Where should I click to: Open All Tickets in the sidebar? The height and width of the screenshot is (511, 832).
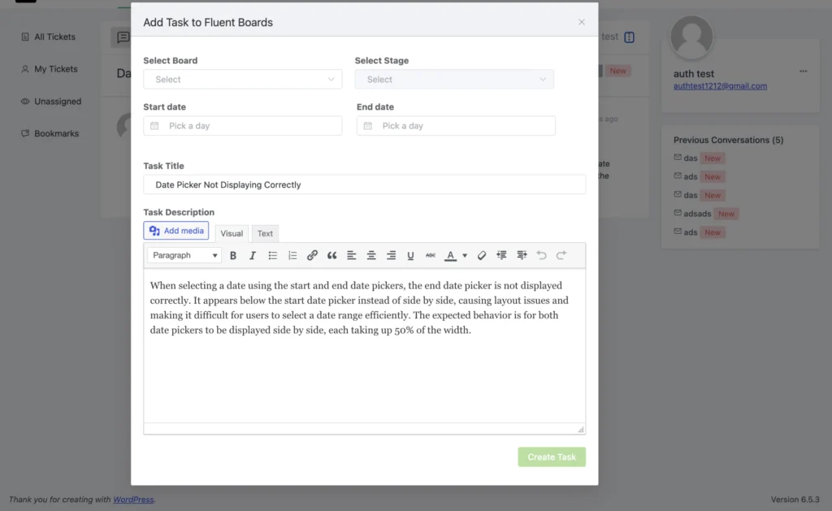click(x=48, y=37)
